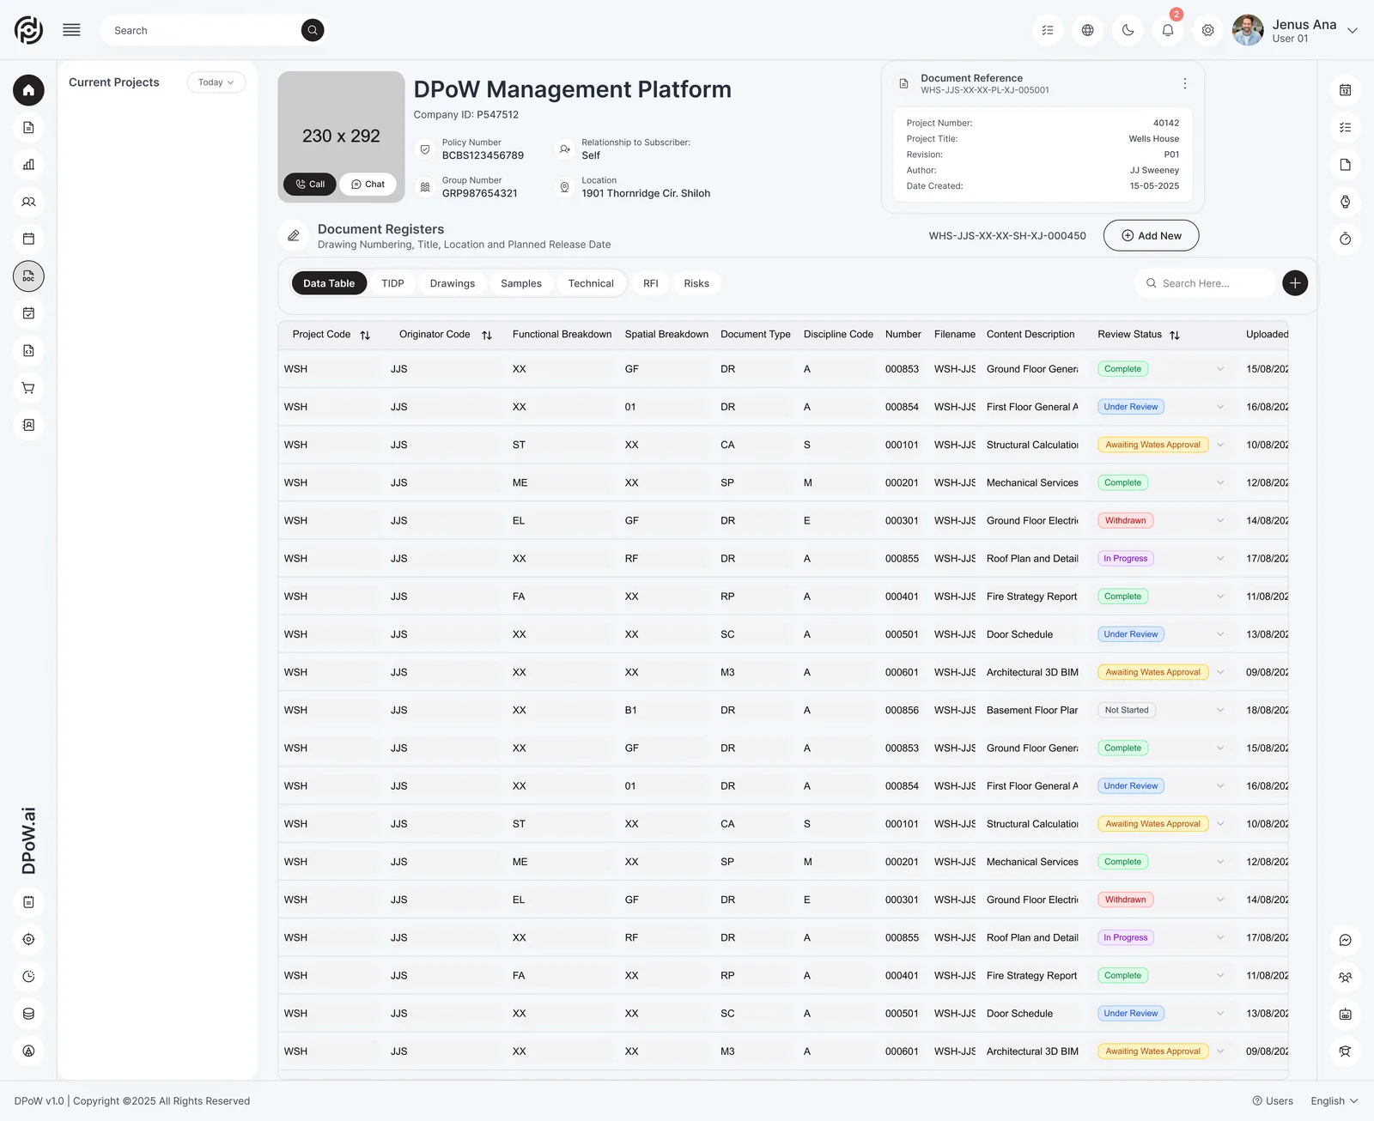
Task: Click the edit pencil icon beside Document Registers
Action: pyautogui.click(x=294, y=236)
